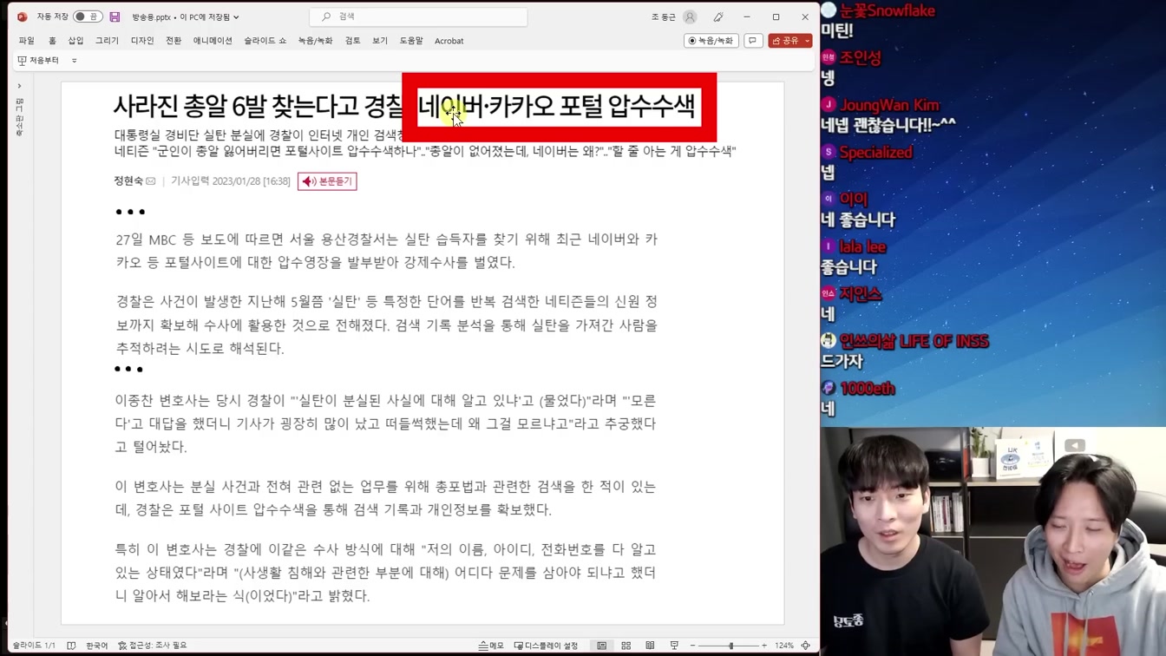Open the 슬라이드 쇼 ribbon tab
This screenshot has width=1166, height=656.
tap(265, 41)
